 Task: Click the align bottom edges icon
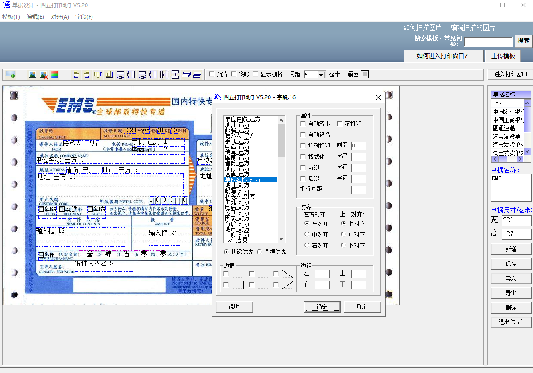[109, 75]
